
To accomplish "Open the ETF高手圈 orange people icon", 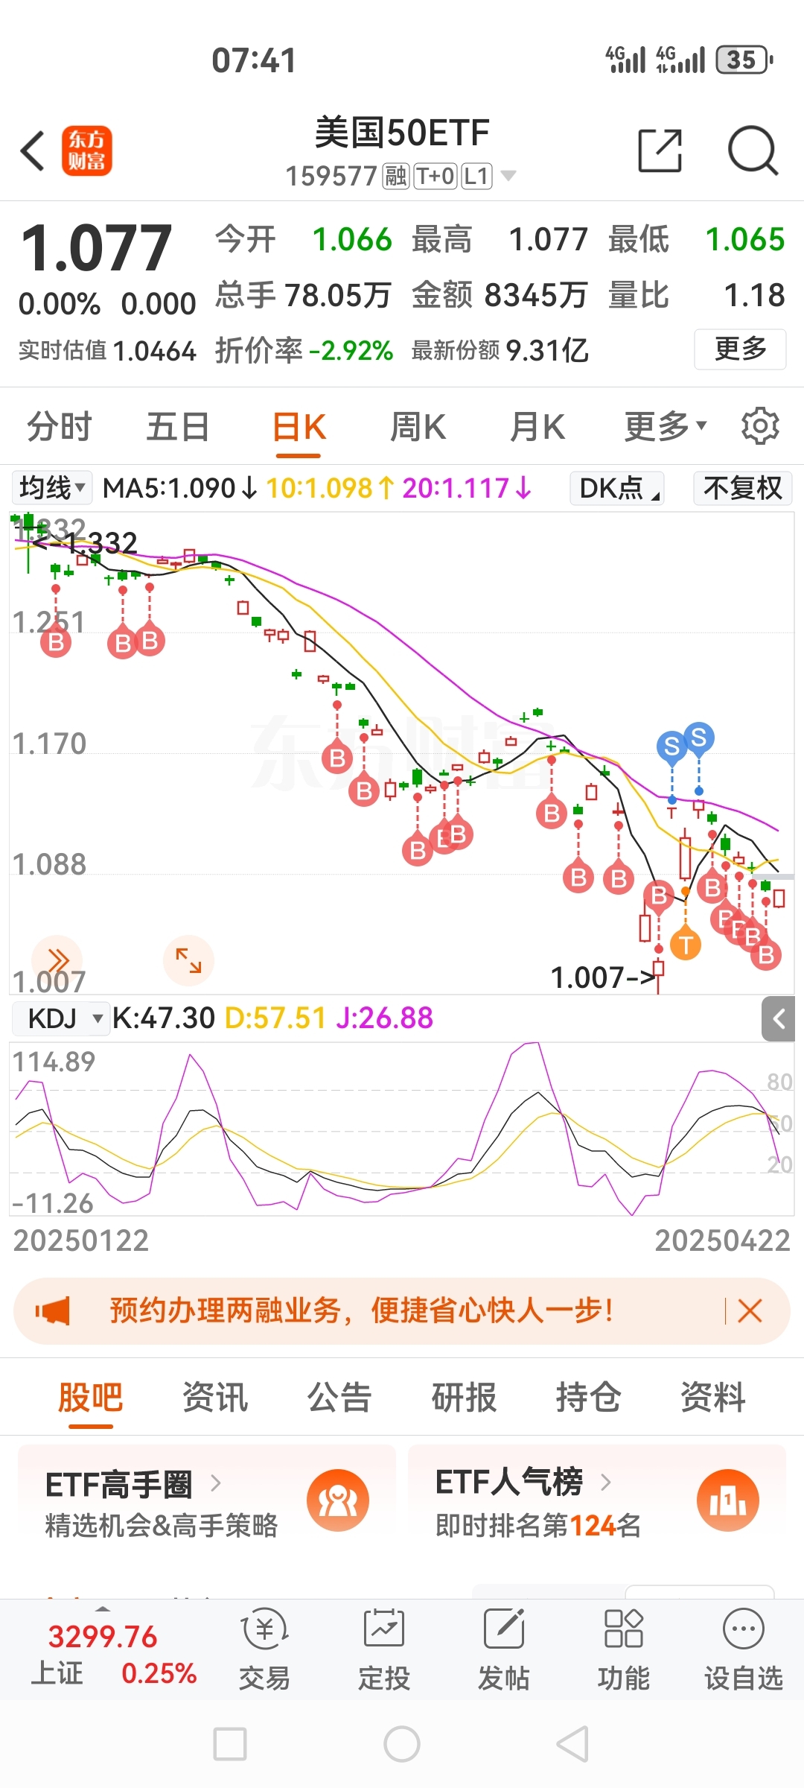I will tap(338, 1500).
